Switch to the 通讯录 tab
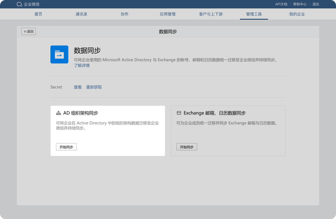The width and height of the screenshot is (336, 219). click(x=81, y=14)
